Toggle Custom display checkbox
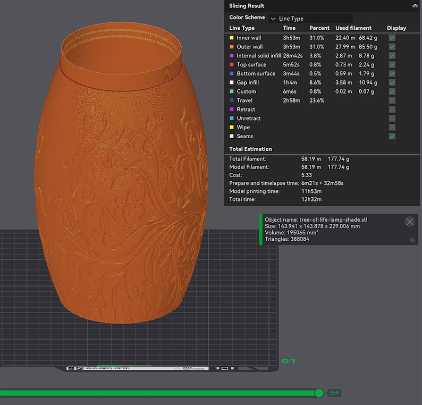Image resolution: width=422 pixels, height=405 pixels. [x=392, y=91]
